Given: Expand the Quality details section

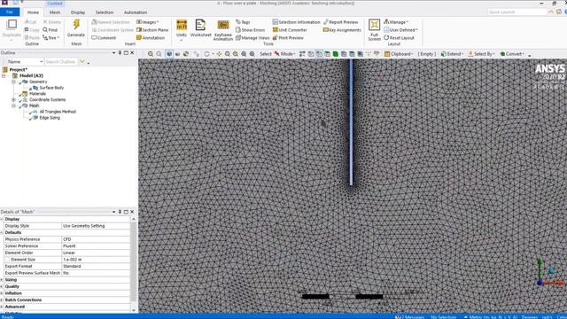Looking at the screenshot, I should (x=2, y=286).
